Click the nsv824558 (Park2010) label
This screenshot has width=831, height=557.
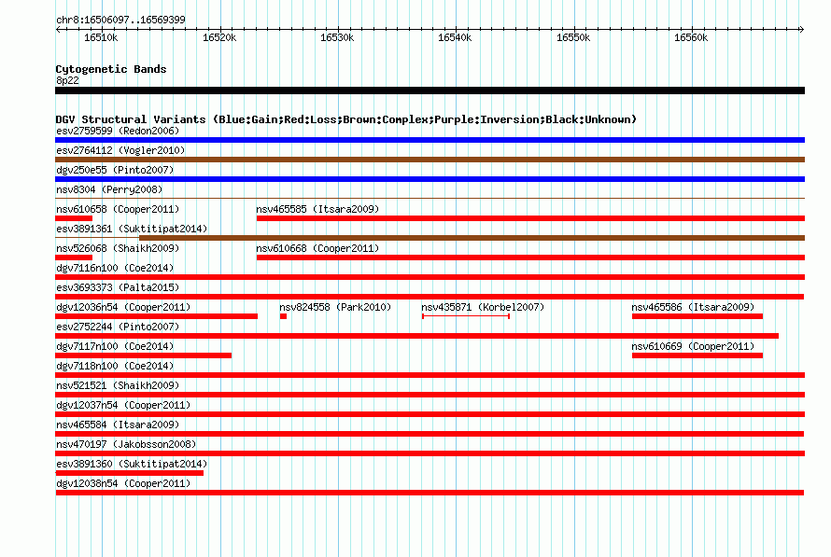tap(335, 307)
